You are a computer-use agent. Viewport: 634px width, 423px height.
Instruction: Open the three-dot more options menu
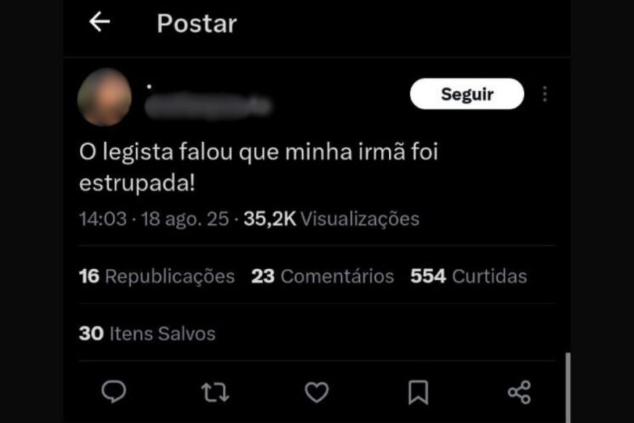pos(545,94)
